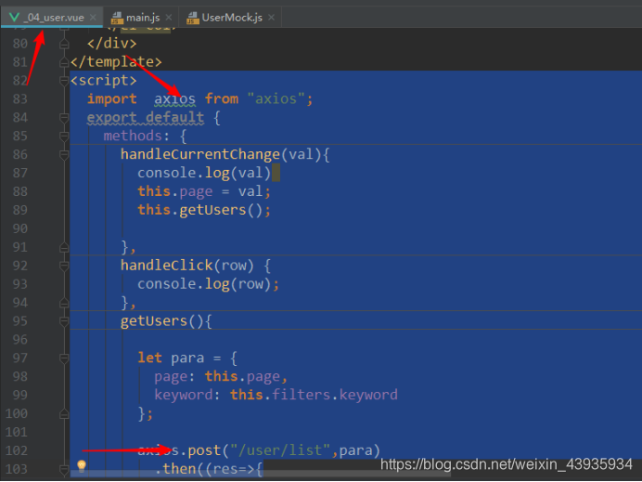Click the fold end marker at line 100

click(64, 414)
